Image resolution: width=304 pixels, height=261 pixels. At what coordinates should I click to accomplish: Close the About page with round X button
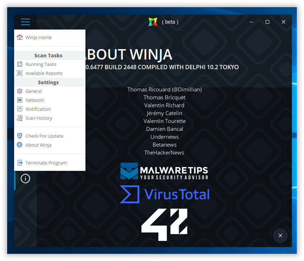click(x=280, y=236)
